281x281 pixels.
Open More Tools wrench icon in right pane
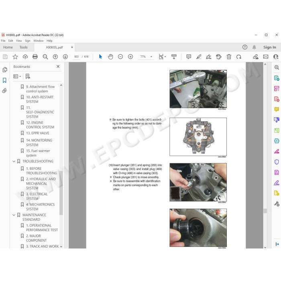(x=277, y=204)
